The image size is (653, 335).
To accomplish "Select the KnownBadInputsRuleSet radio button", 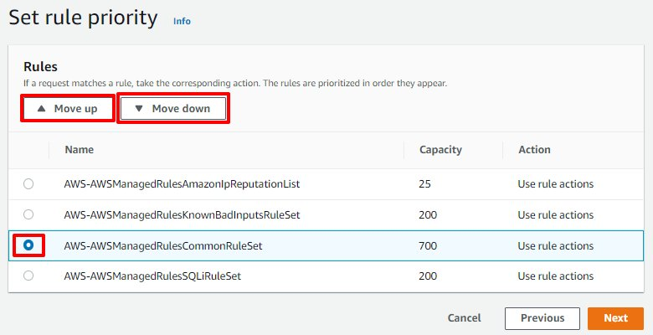I will click(x=29, y=214).
